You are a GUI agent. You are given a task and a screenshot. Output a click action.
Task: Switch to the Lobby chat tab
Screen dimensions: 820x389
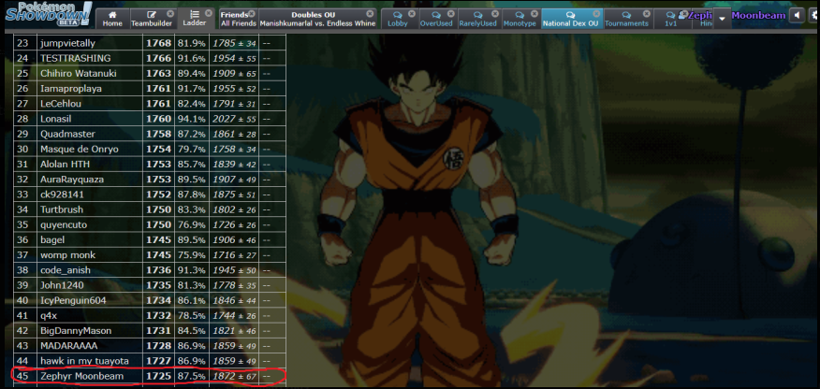click(398, 19)
